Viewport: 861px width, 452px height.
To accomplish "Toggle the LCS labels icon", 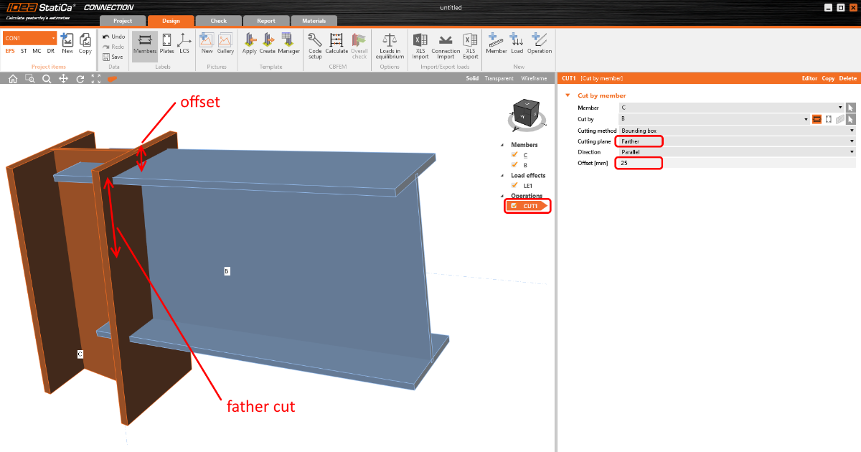I will [184, 42].
